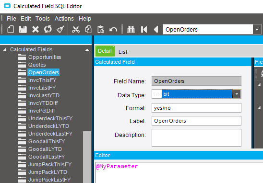Select GoodallLastFY in the tree

(x=47, y=157)
